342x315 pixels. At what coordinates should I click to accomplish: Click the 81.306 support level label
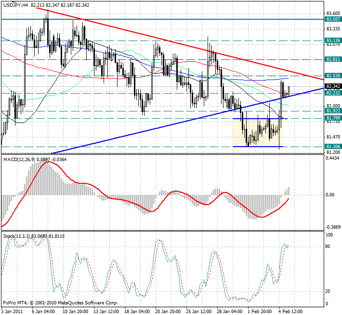click(333, 147)
